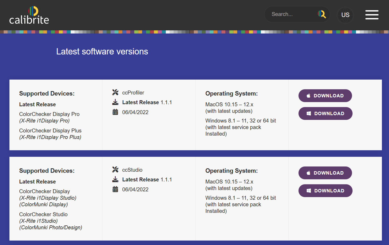The width and height of the screenshot is (389, 245).
Task: Click the tools icon next to ccStudio
Action: (115, 170)
